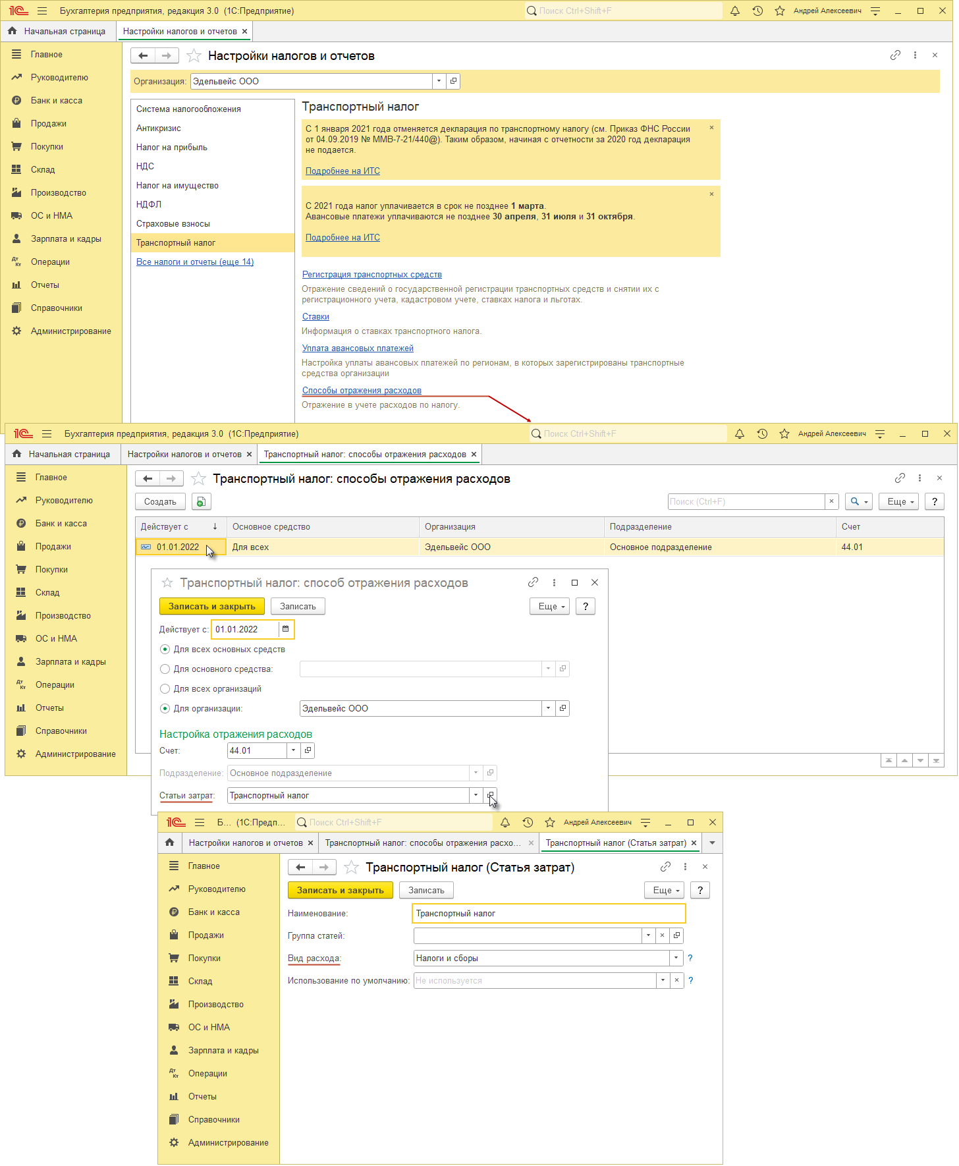
Task: Add Настройки налогов и отчетов to favorites star
Action: click(x=194, y=56)
